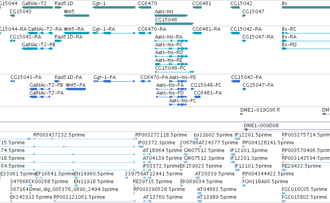330x203 pixels.
Task: Click the RP003272118.5prime EST label
Action: coord(161,135)
